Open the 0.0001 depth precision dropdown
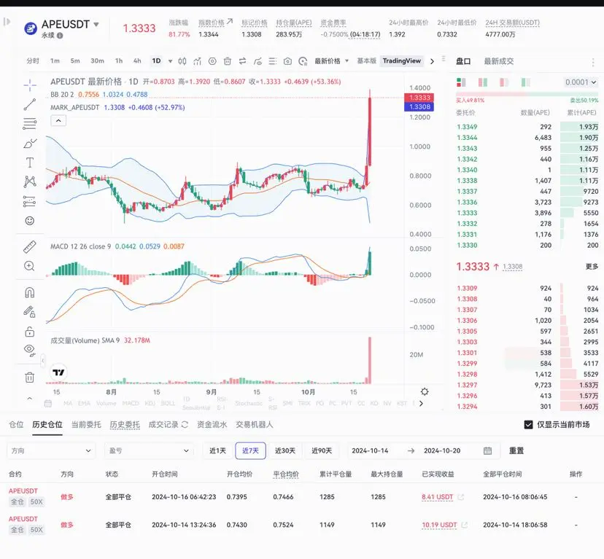The image size is (604, 559). [581, 82]
